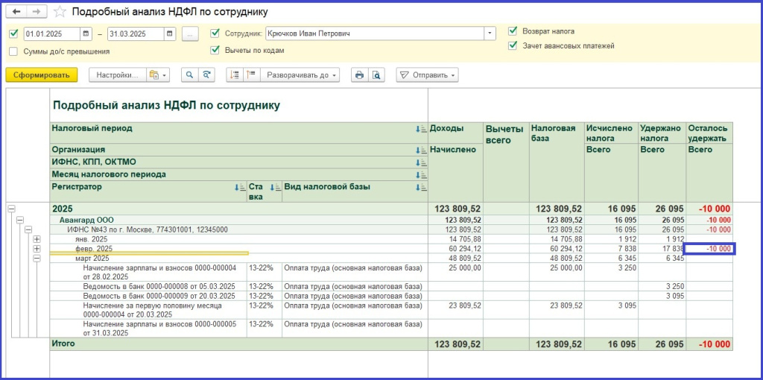Viewport: 763px width, 380px height.
Task: Click the 'Сформировать' generate button
Action: [x=41, y=75]
